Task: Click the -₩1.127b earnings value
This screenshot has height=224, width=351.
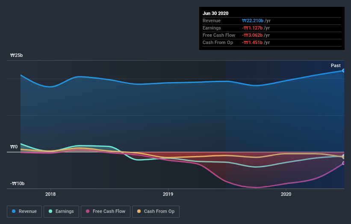Action: pyautogui.click(x=252, y=28)
